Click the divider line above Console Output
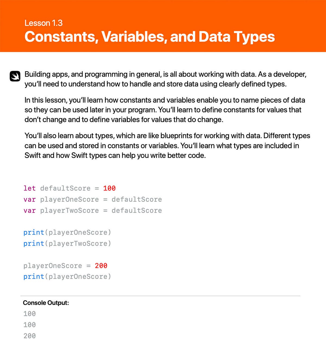Viewport: 326px width, 346px height. click(x=160, y=296)
